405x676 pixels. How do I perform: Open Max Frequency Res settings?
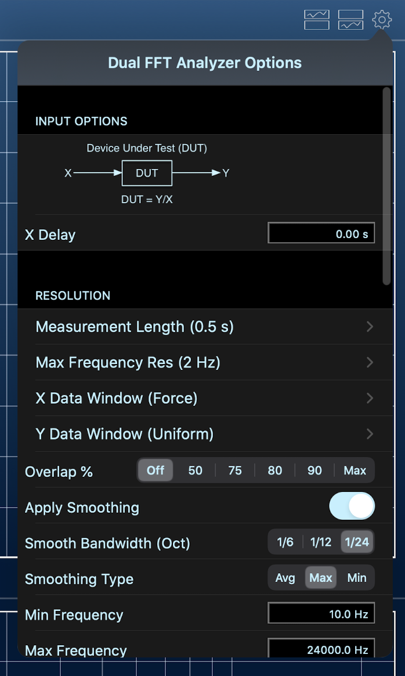[203, 362]
